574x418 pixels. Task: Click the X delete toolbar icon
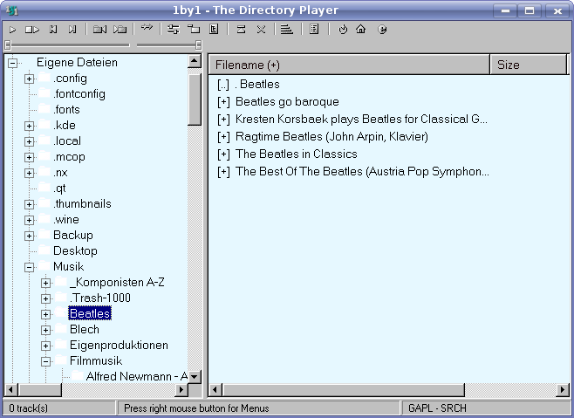click(261, 30)
